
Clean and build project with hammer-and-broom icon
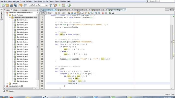[55, 5]
